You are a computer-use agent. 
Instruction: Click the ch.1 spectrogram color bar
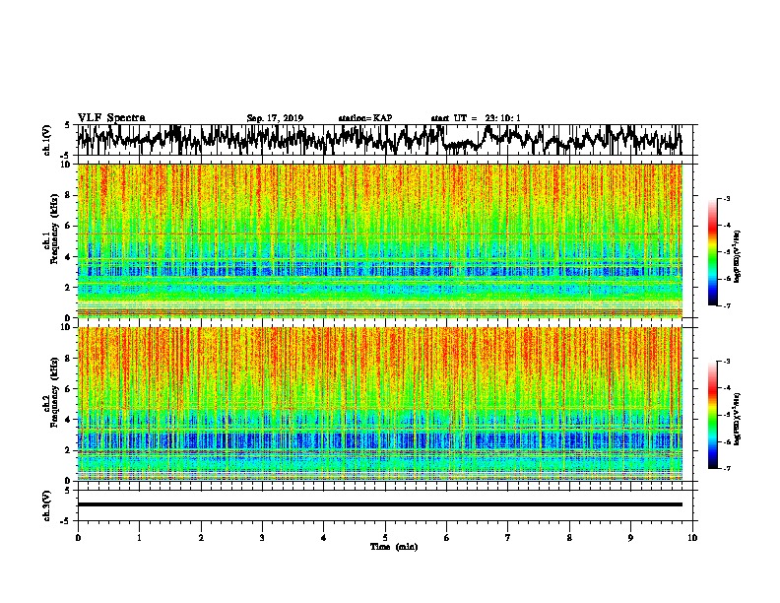pyautogui.click(x=712, y=252)
